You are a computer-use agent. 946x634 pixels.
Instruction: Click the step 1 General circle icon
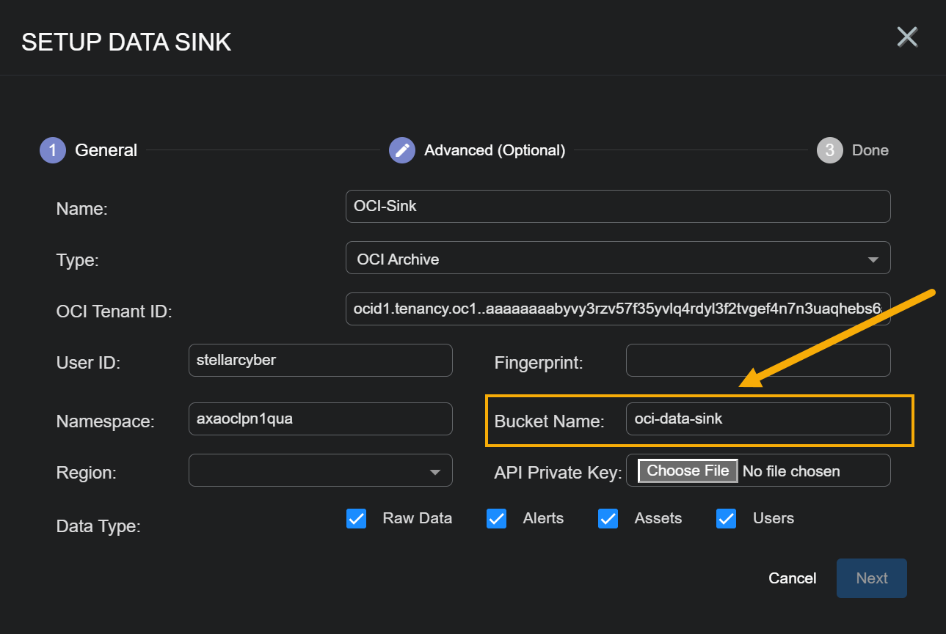pyautogui.click(x=53, y=150)
